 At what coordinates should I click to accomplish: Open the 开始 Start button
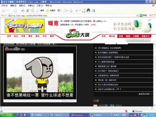[7, 115]
